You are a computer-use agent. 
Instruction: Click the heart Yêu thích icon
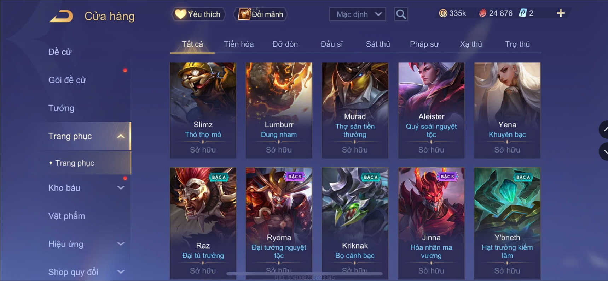tap(180, 14)
